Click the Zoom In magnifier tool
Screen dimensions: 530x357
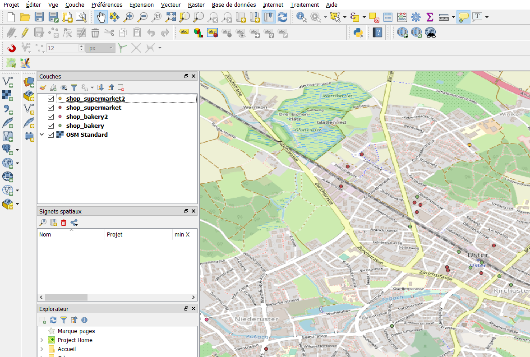[x=129, y=18]
